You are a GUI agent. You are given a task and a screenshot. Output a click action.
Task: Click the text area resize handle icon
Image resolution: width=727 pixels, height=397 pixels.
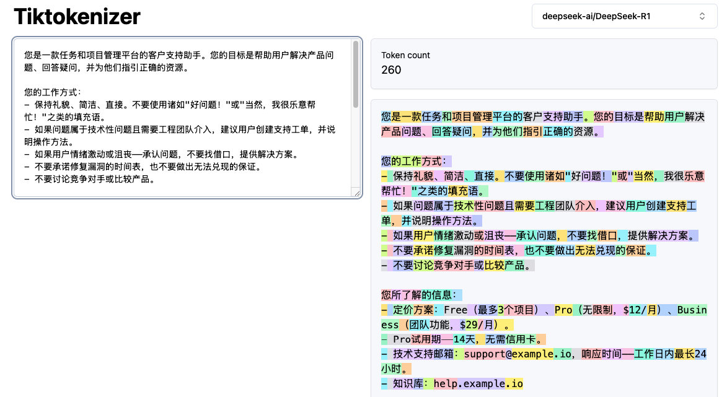click(356, 193)
